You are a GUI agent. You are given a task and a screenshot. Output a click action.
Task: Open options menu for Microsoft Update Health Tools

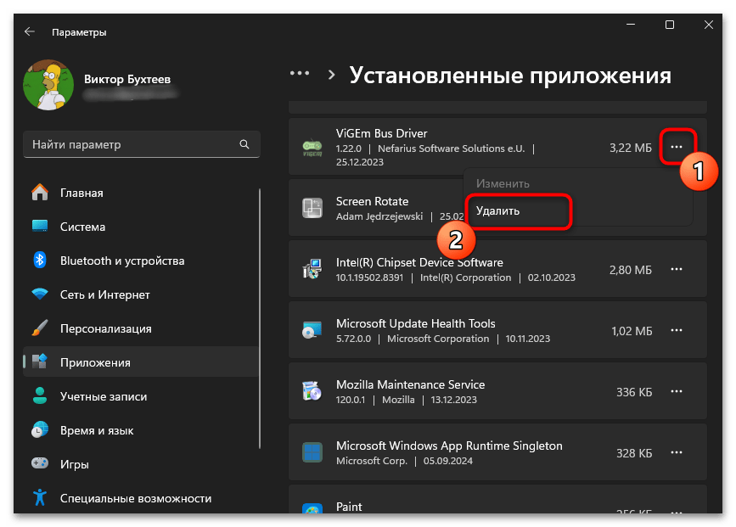point(677,330)
